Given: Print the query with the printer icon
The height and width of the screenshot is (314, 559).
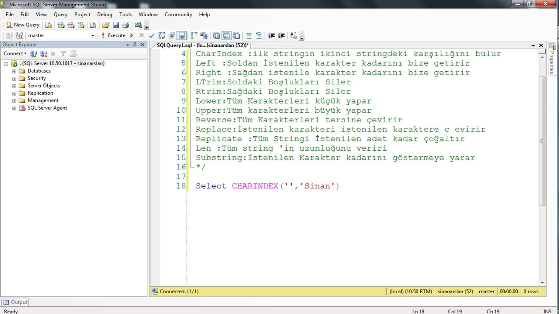Looking at the screenshot, I should pos(126,25).
